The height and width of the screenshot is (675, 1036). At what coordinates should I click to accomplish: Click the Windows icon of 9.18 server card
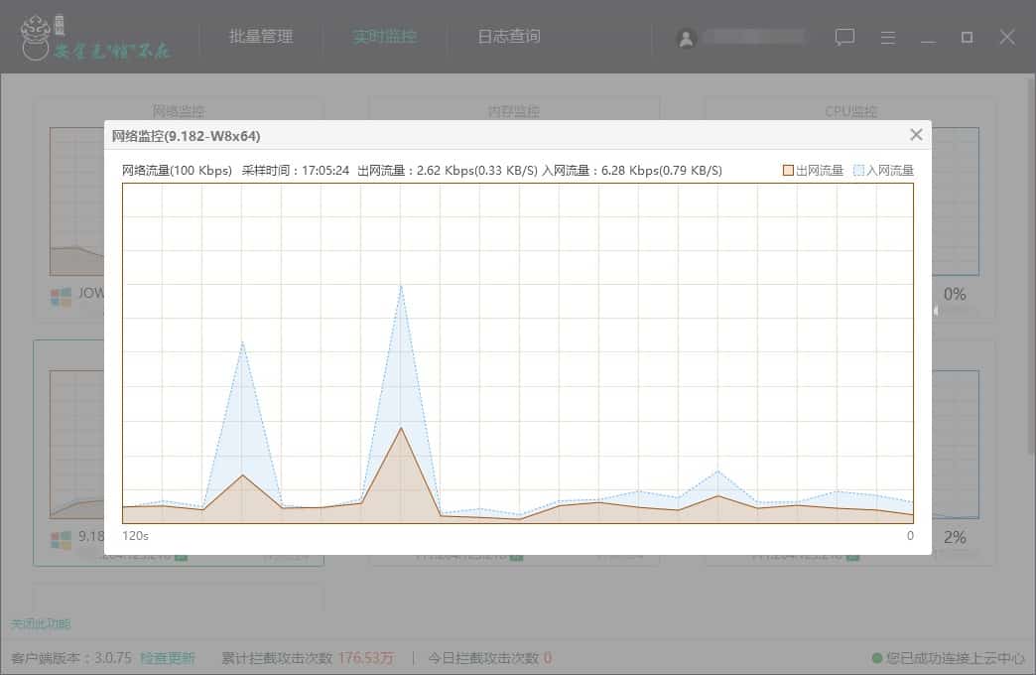[61, 540]
